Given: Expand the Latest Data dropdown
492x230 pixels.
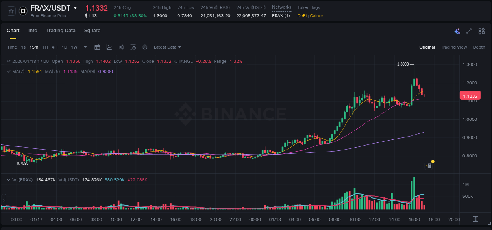Looking at the screenshot, I should (167, 47).
